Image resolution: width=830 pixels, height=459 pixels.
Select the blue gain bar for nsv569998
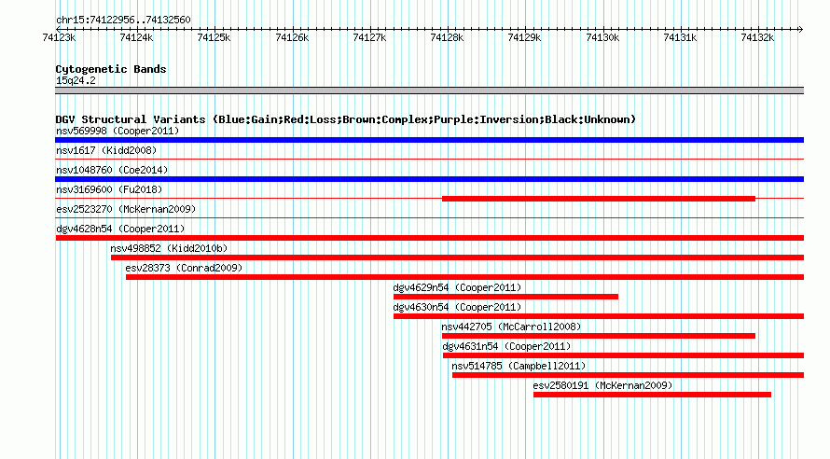(x=429, y=140)
